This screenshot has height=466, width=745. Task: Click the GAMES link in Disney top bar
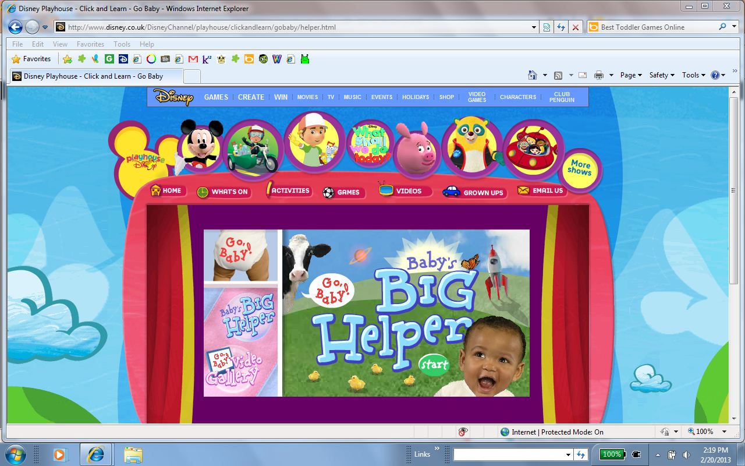(216, 97)
